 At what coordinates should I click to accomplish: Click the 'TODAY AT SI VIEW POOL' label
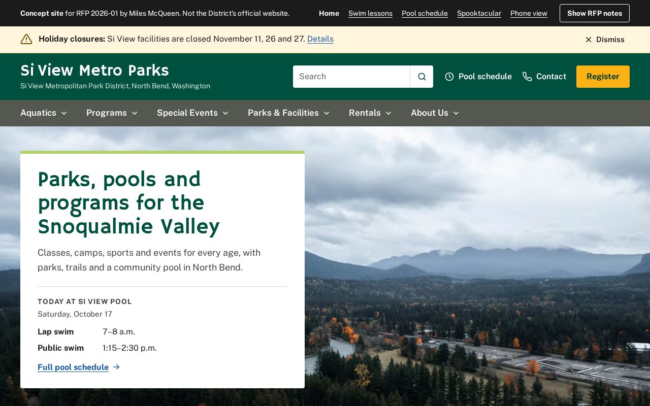(x=85, y=301)
